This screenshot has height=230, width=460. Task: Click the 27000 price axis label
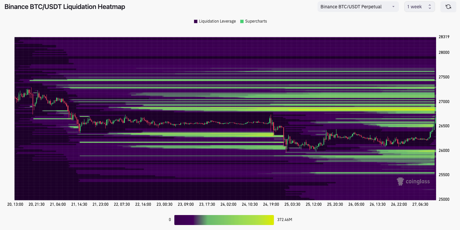tap(443, 101)
